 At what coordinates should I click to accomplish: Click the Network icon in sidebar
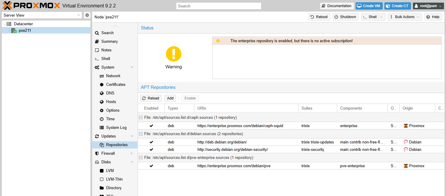(102, 76)
